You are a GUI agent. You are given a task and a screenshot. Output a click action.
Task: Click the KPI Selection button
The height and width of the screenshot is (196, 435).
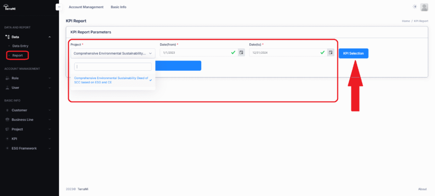pos(353,53)
